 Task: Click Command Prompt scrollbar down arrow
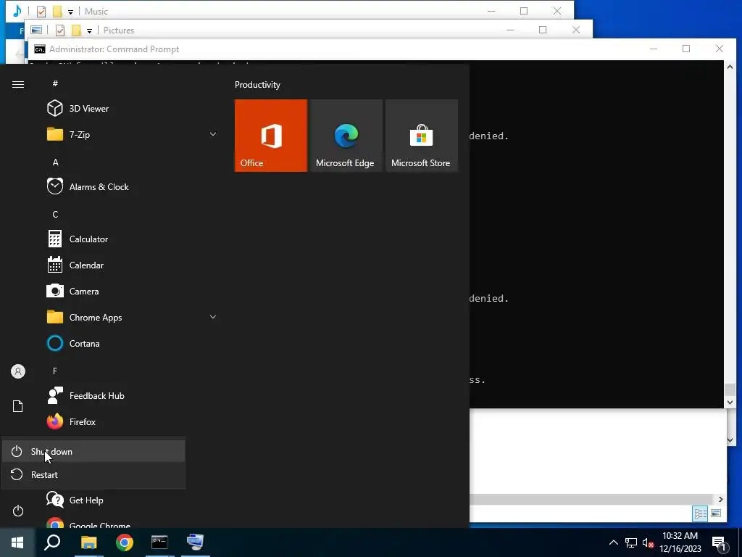click(730, 403)
